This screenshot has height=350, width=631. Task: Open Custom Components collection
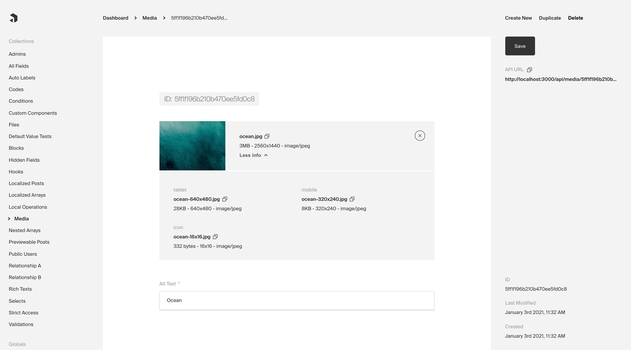(x=33, y=113)
